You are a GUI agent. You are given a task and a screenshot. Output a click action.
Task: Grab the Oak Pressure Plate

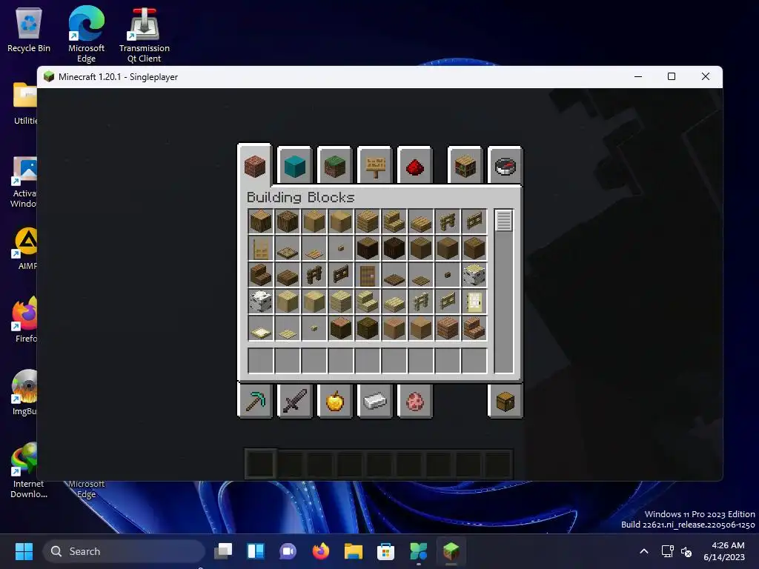click(x=314, y=248)
